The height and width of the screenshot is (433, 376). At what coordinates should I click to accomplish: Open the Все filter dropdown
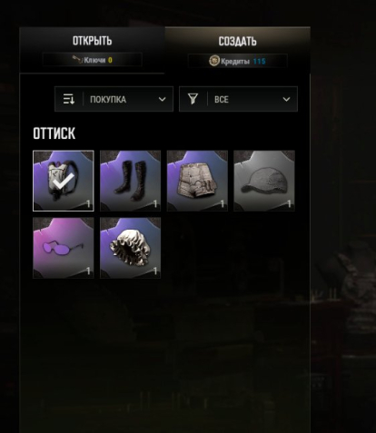coord(238,99)
